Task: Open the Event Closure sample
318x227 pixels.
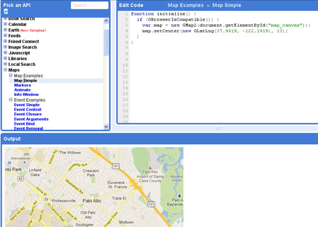Action: [x=28, y=114]
